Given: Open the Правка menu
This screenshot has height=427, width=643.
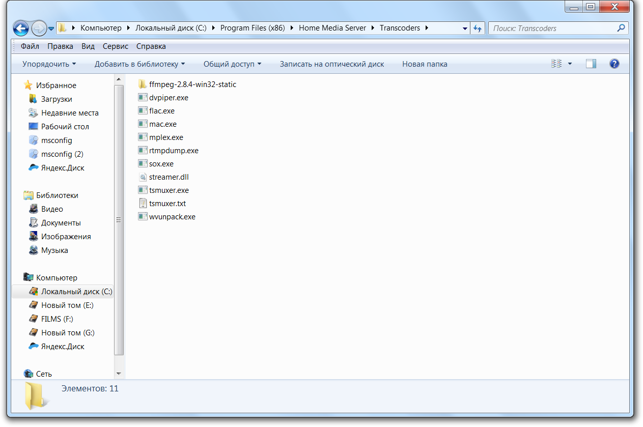Looking at the screenshot, I should coord(61,46).
